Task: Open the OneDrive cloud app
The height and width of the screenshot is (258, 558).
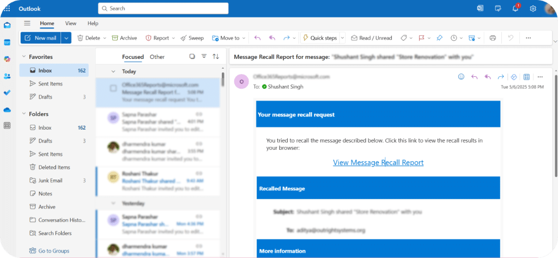Action: [7, 110]
